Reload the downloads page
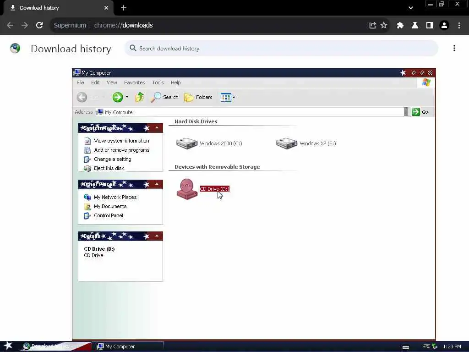The image size is (469, 352). (39, 26)
